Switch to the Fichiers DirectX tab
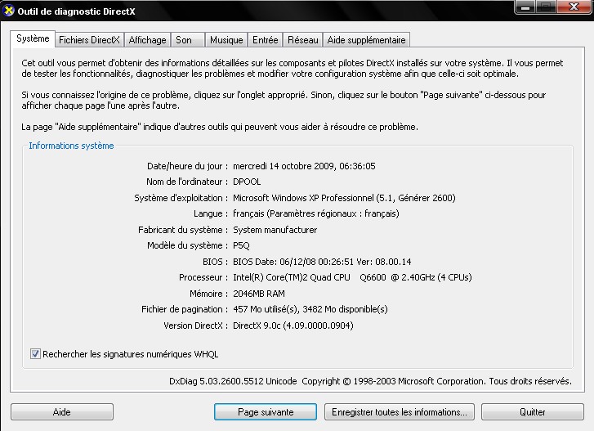This screenshot has height=431, width=594. [x=89, y=40]
